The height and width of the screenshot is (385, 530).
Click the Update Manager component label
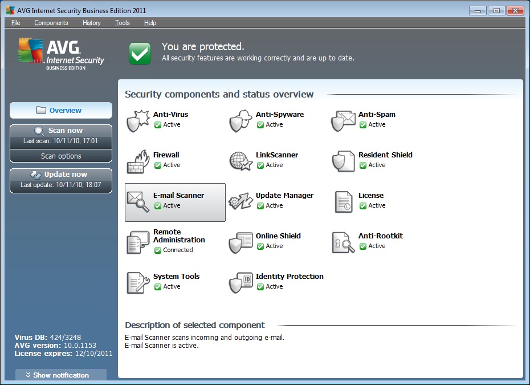click(284, 195)
